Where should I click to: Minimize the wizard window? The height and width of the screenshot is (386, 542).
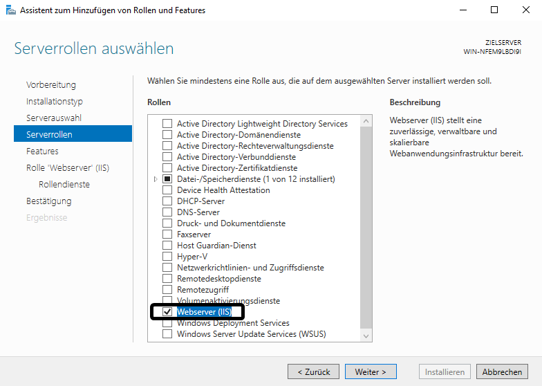click(463, 10)
